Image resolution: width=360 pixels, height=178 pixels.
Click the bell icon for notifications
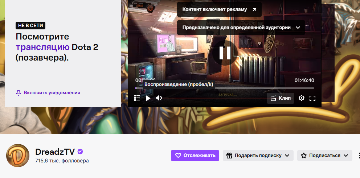(19, 92)
